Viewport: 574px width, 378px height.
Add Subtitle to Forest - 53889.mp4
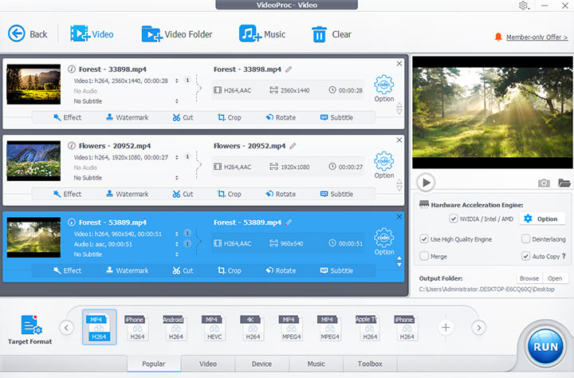[x=336, y=270]
